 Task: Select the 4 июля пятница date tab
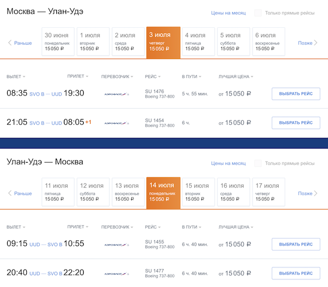(x=197, y=41)
